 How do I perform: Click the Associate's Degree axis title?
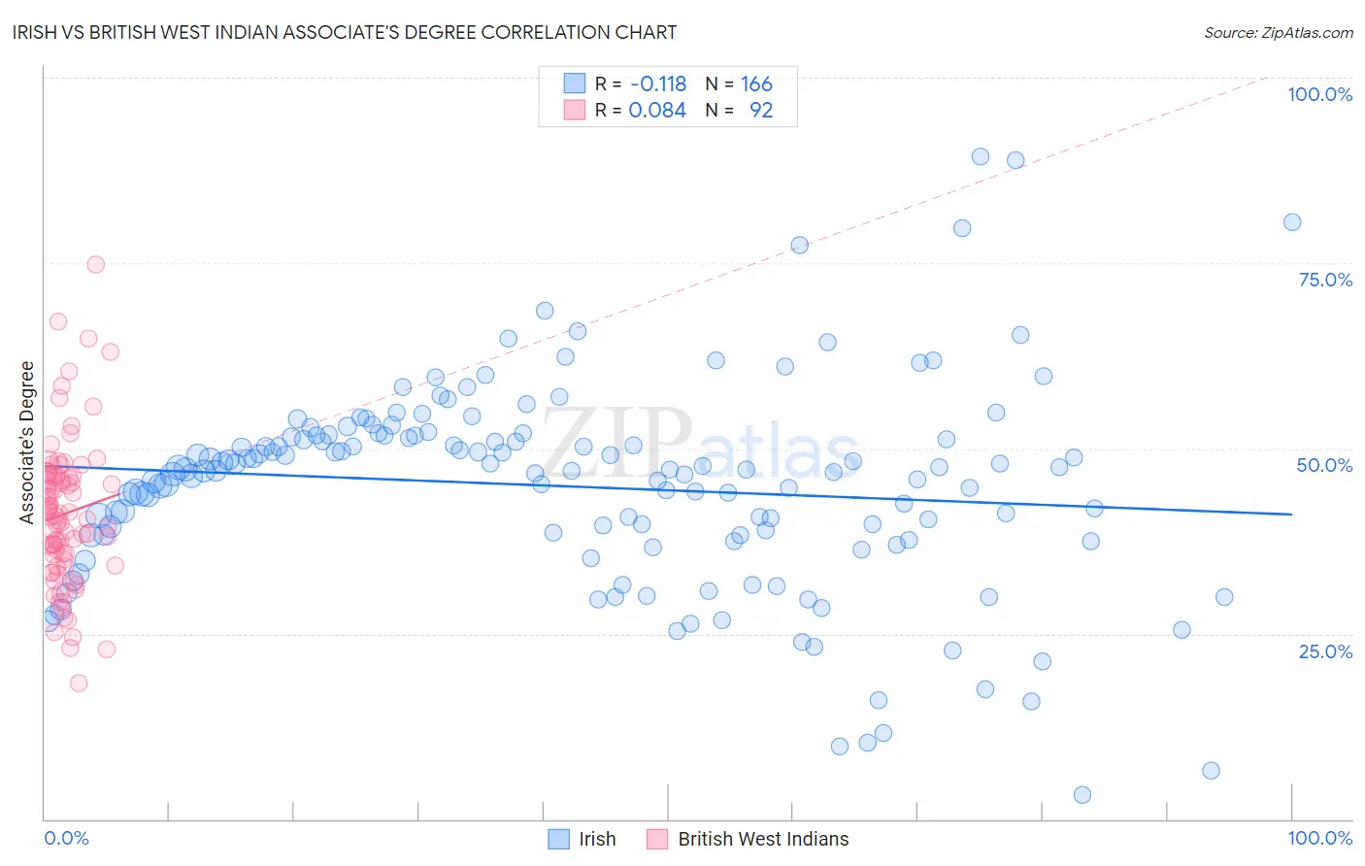point(27,443)
